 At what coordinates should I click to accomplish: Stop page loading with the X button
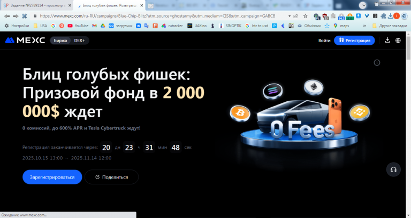pyautogui.click(x=25, y=16)
